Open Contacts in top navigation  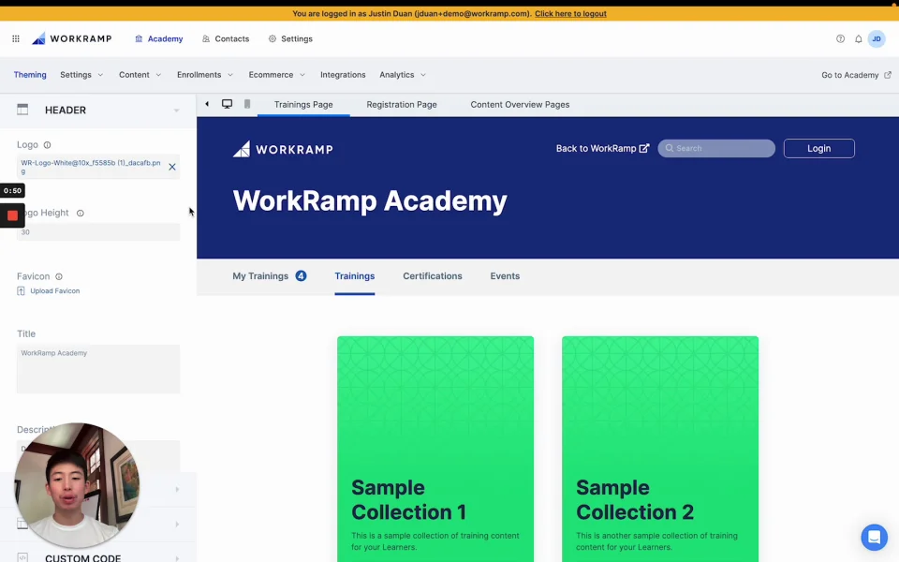pyautogui.click(x=226, y=39)
